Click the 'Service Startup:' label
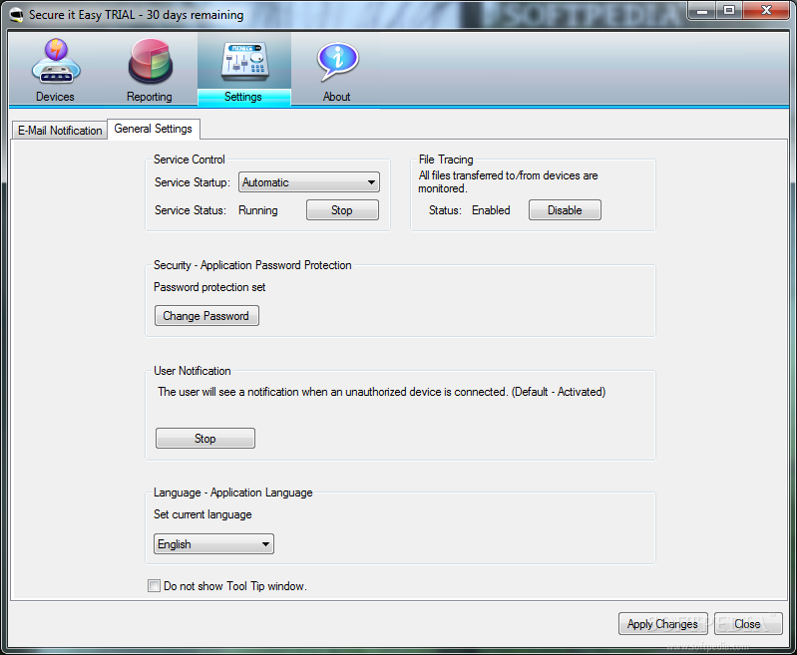This screenshot has width=797, height=655. click(193, 182)
